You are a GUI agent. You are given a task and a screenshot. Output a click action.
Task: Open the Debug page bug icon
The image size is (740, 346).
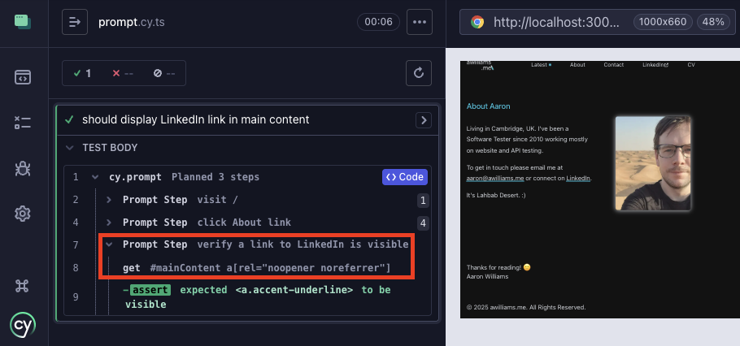(22, 168)
